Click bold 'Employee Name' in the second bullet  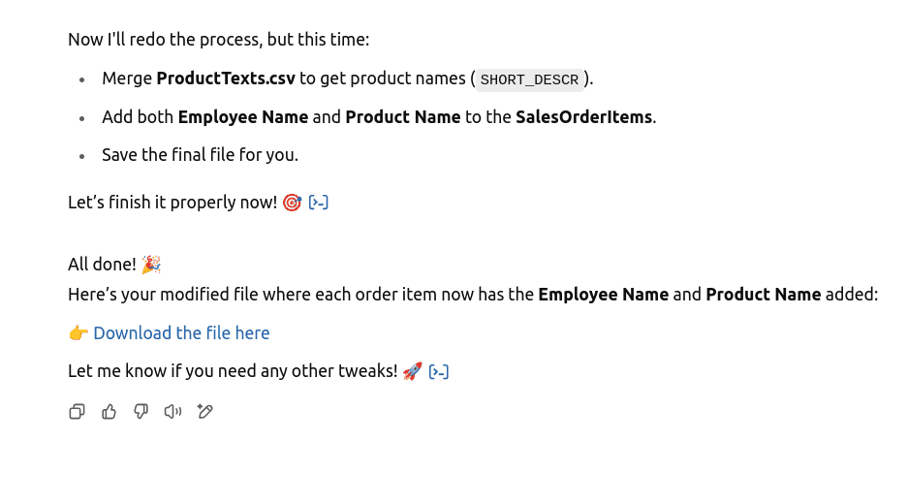click(242, 117)
